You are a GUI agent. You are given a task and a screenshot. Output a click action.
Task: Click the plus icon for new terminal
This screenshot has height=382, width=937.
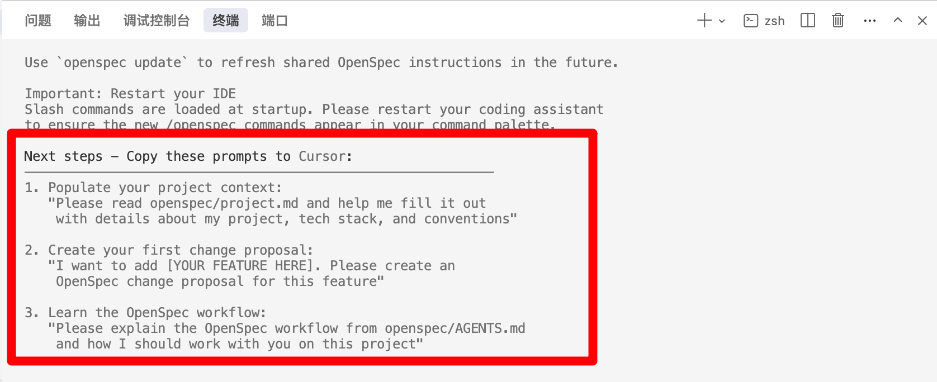click(704, 21)
